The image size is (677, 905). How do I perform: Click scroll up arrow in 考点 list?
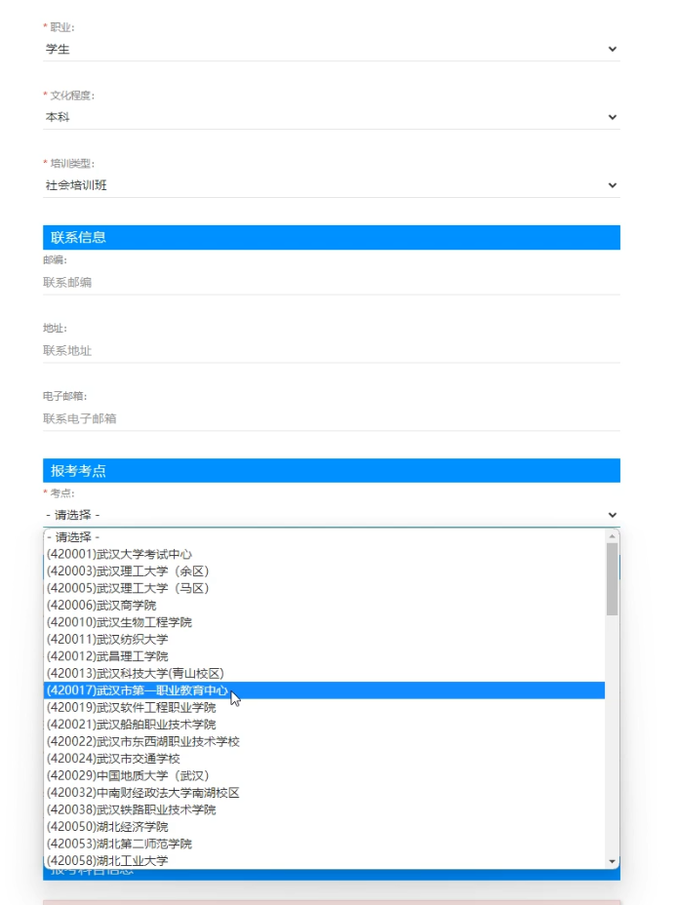click(613, 536)
